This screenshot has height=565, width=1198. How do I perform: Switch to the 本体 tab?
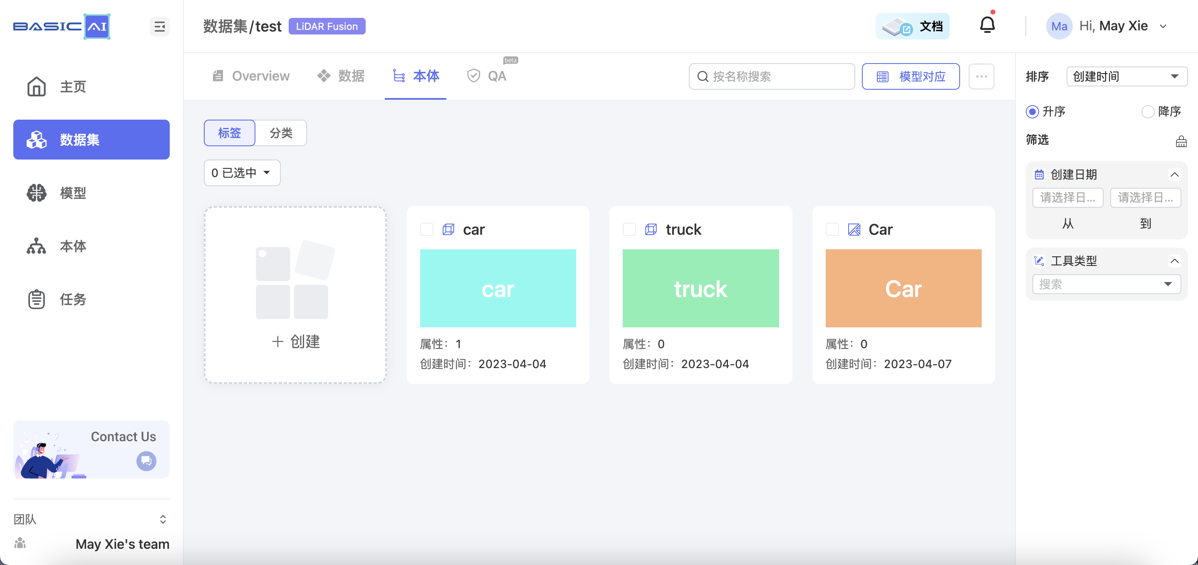point(416,76)
